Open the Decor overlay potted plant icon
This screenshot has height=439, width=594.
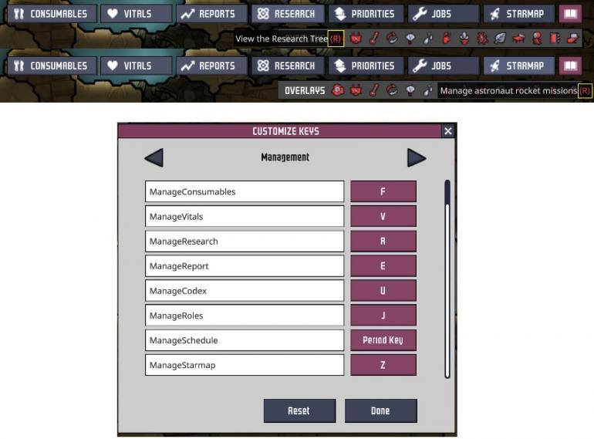click(x=464, y=39)
